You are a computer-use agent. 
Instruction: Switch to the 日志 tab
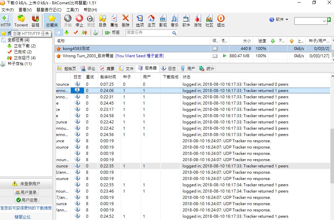pos(169,68)
